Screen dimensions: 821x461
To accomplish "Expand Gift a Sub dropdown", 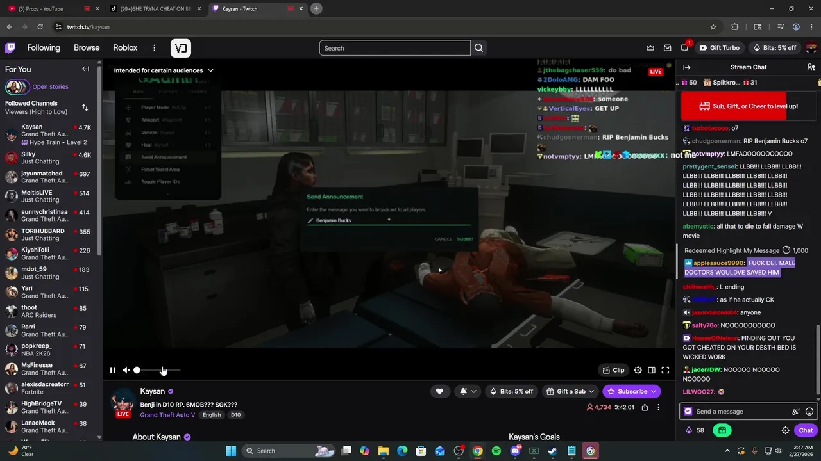I will (x=591, y=391).
